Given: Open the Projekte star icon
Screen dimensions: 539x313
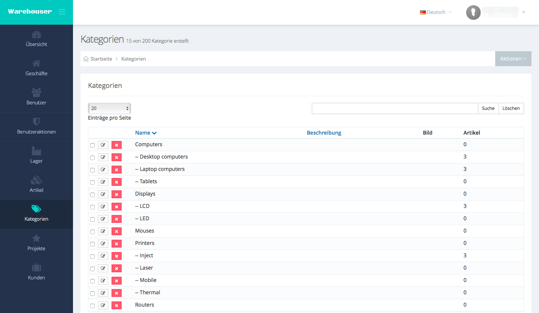Looking at the screenshot, I should click(36, 238).
